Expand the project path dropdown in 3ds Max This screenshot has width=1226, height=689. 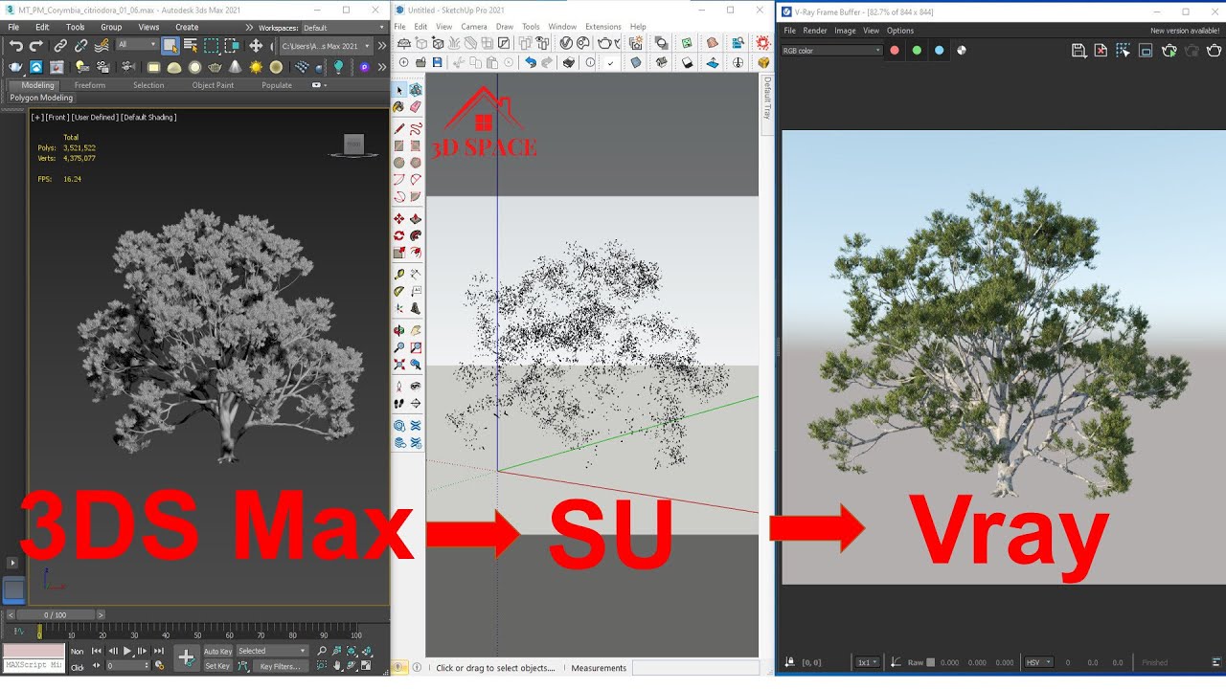point(326,45)
